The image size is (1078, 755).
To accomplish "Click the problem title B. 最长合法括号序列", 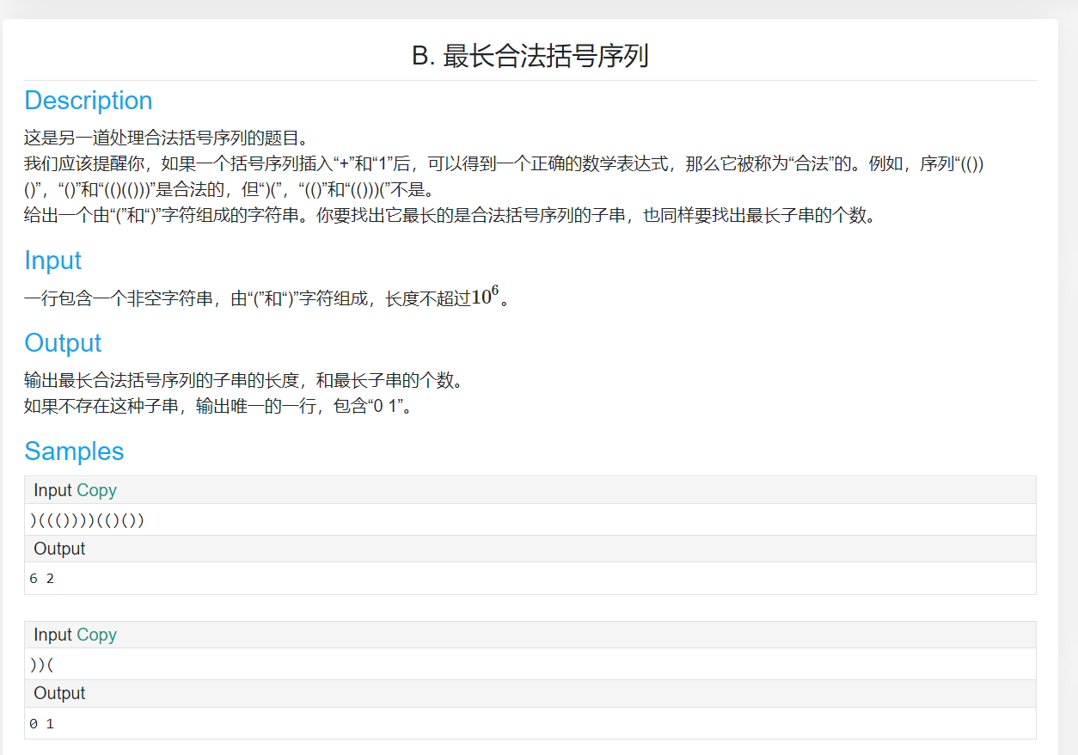I will (x=539, y=53).
